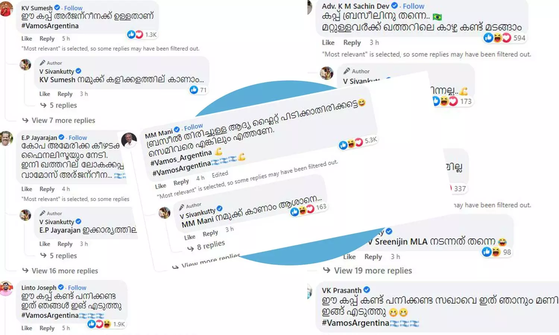Reply to Adv. K M Sachin Dev's comment
Image resolution: width=559 pixels, height=335 pixels.
(352, 42)
